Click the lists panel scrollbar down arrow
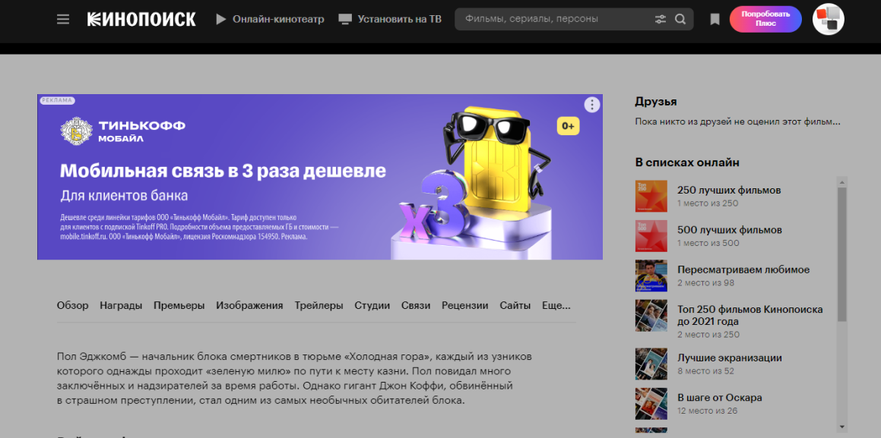This screenshot has height=438, width=881. click(x=841, y=427)
